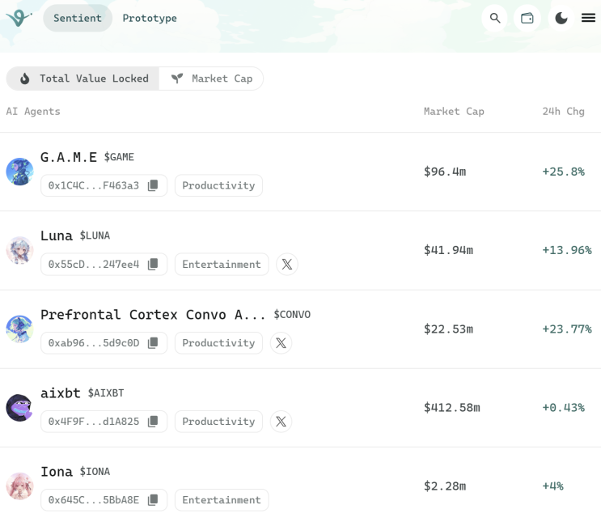Switch to the Sentient tab
Image resolution: width=601 pixels, height=522 pixels.
78,18
